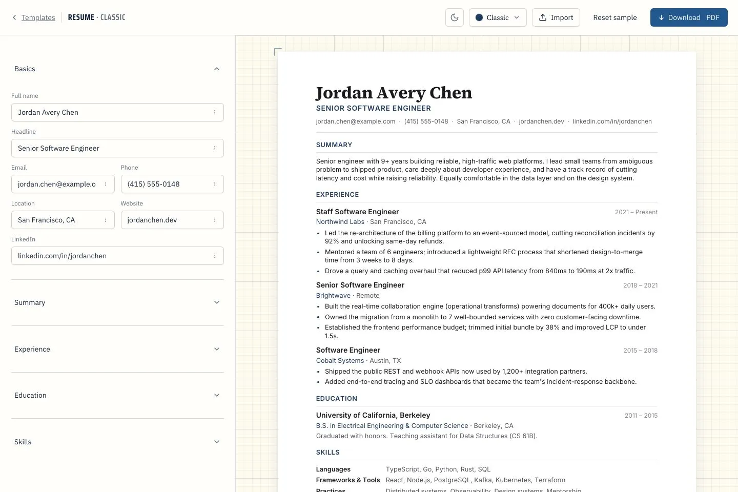
Task: Click the 'EXPERIENCE' heading in preview
Action: click(x=337, y=195)
